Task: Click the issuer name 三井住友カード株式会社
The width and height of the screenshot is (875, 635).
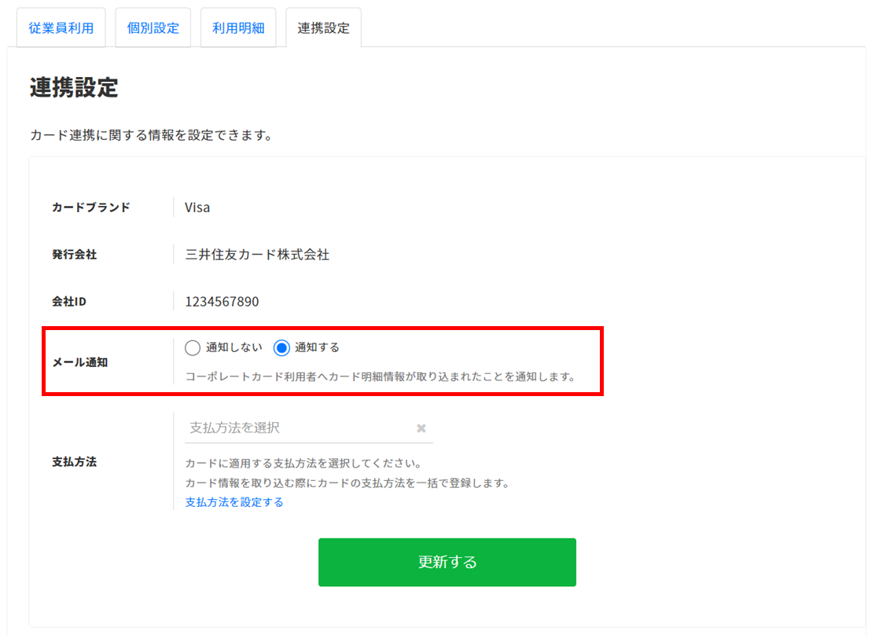Action: pyautogui.click(x=257, y=255)
